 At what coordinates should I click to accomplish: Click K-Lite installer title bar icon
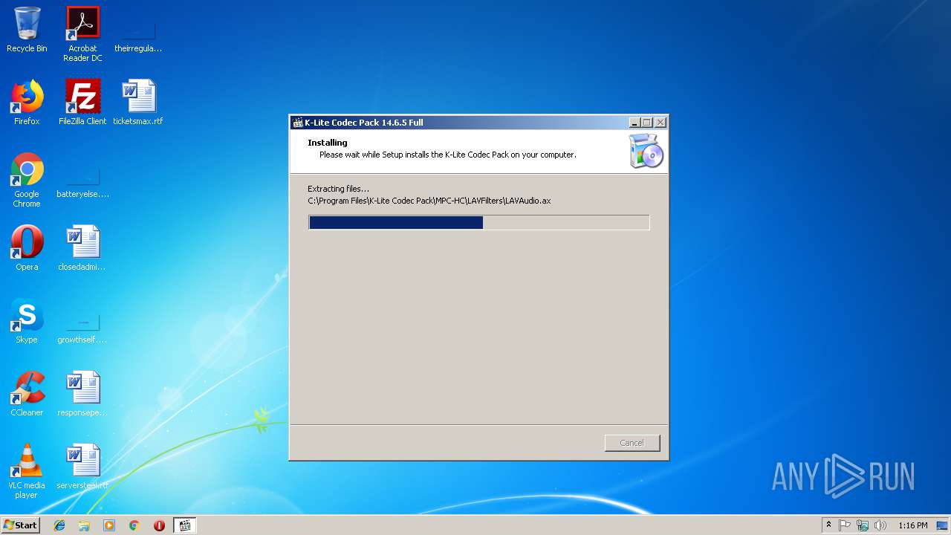pos(298,123)
